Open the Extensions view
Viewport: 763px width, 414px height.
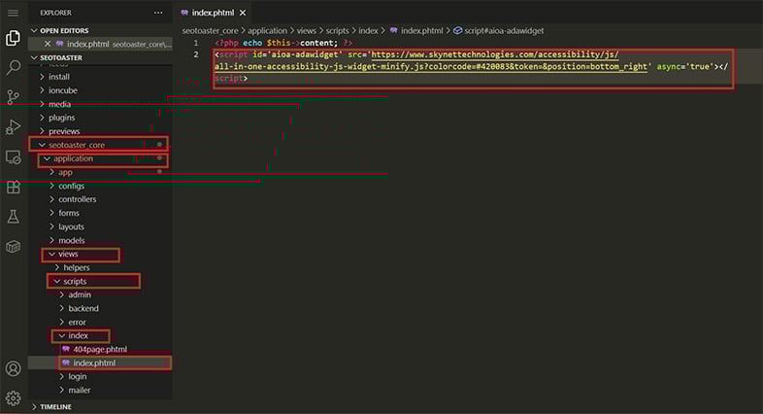tap(14, 187)
